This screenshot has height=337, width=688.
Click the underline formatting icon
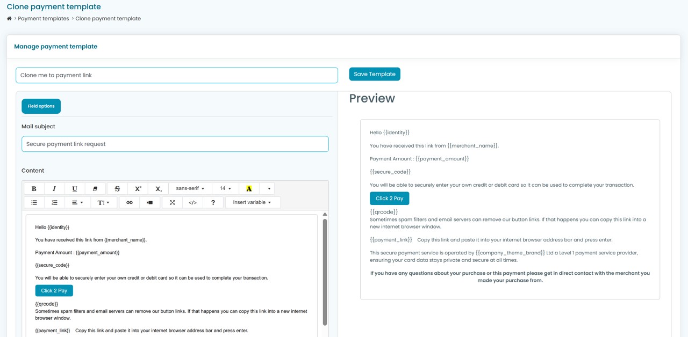tap(75, 188)
